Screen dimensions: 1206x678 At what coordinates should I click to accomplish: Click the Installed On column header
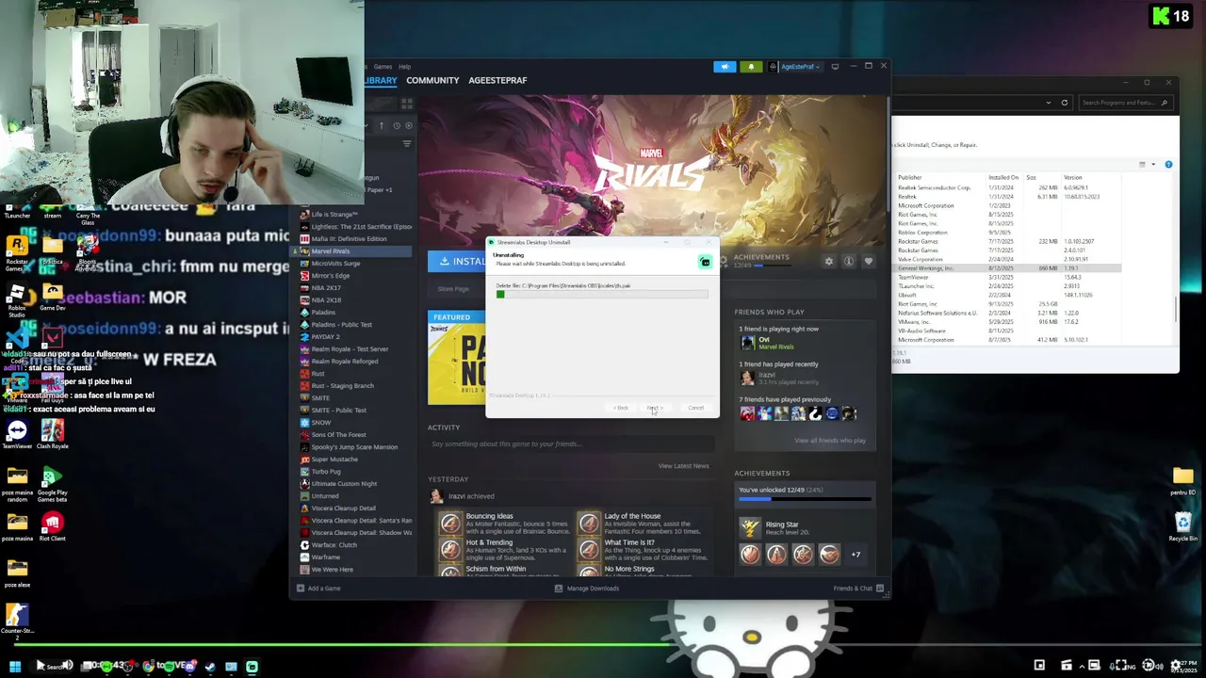(x=1003, y=177)
